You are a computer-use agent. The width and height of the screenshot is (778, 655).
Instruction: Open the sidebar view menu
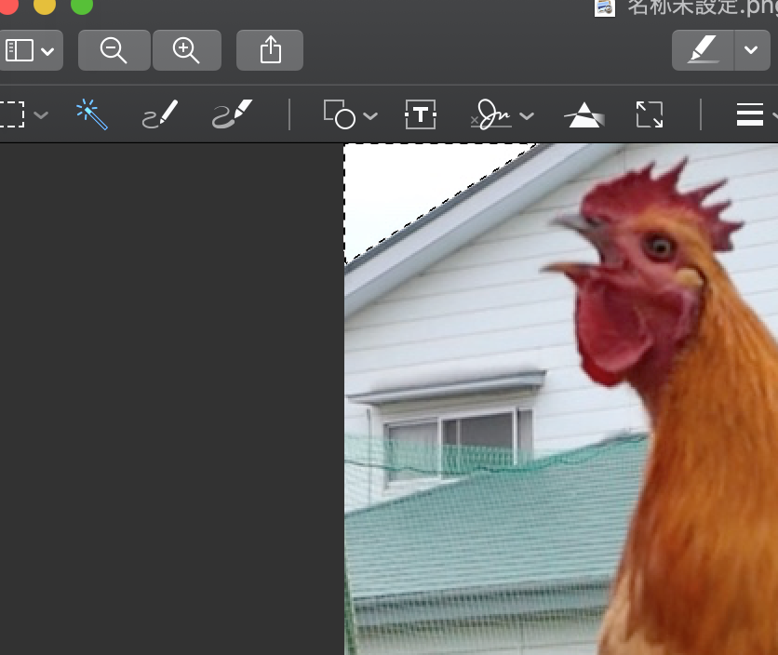pos(30,50)
